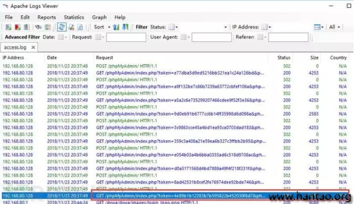Click the blue document icon before Sort

tap(80, 27)
